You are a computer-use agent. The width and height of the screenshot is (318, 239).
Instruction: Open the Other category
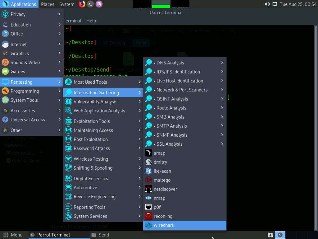coord(31,130)
